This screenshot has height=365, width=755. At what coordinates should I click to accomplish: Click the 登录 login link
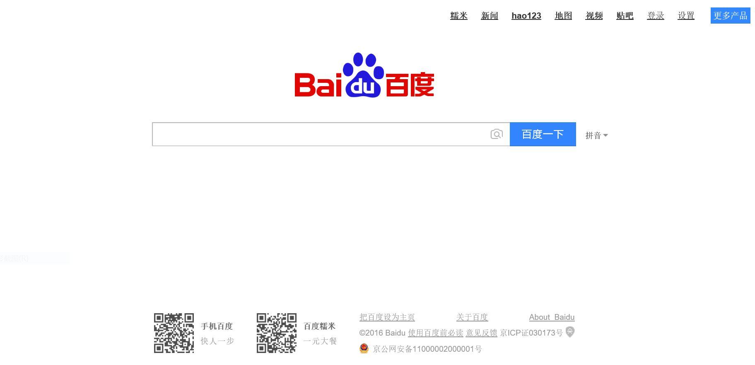(656, 16)
